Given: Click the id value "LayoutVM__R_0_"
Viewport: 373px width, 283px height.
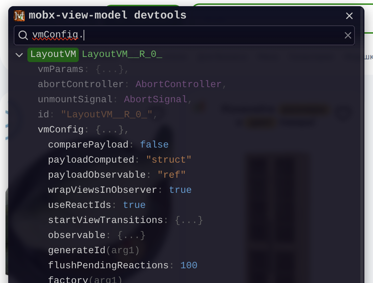Looking at the screenshot, I should [x=107, y=115].
